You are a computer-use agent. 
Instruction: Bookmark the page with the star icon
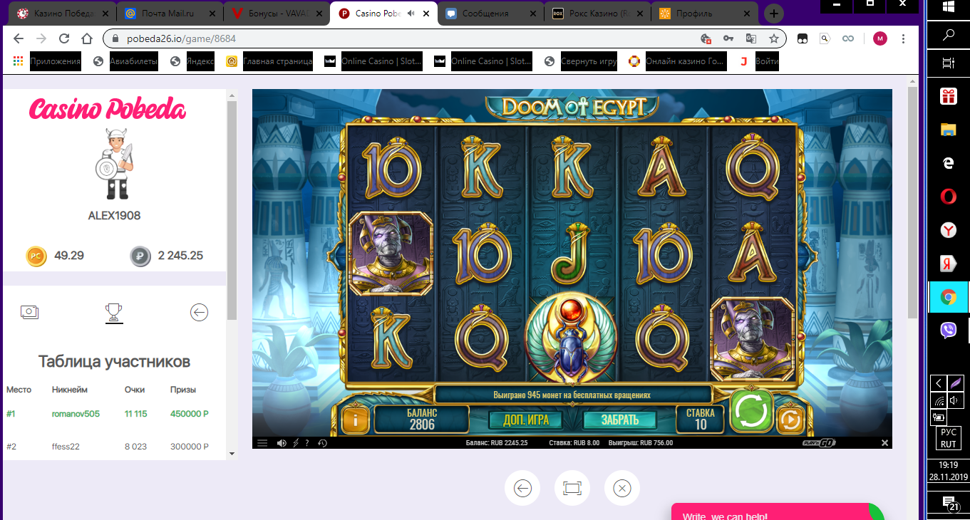(x=773, y=39)
